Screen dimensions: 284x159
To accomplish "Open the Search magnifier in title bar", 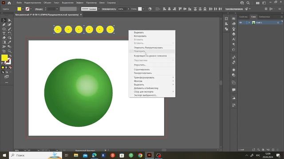I will pos(248,3).
